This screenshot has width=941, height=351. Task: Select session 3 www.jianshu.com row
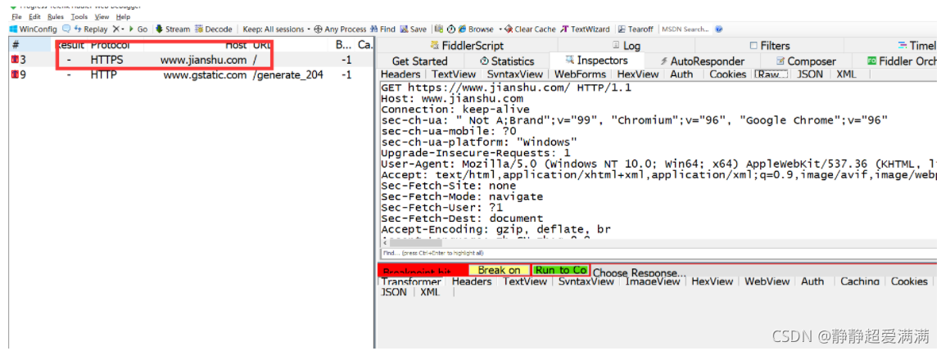[191, 60]
